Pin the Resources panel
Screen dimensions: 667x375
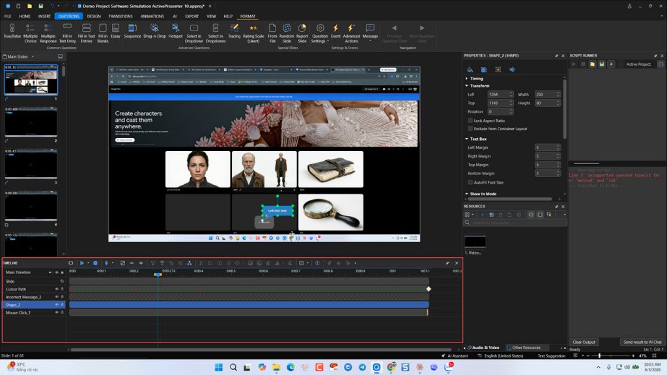coord(556,206)
